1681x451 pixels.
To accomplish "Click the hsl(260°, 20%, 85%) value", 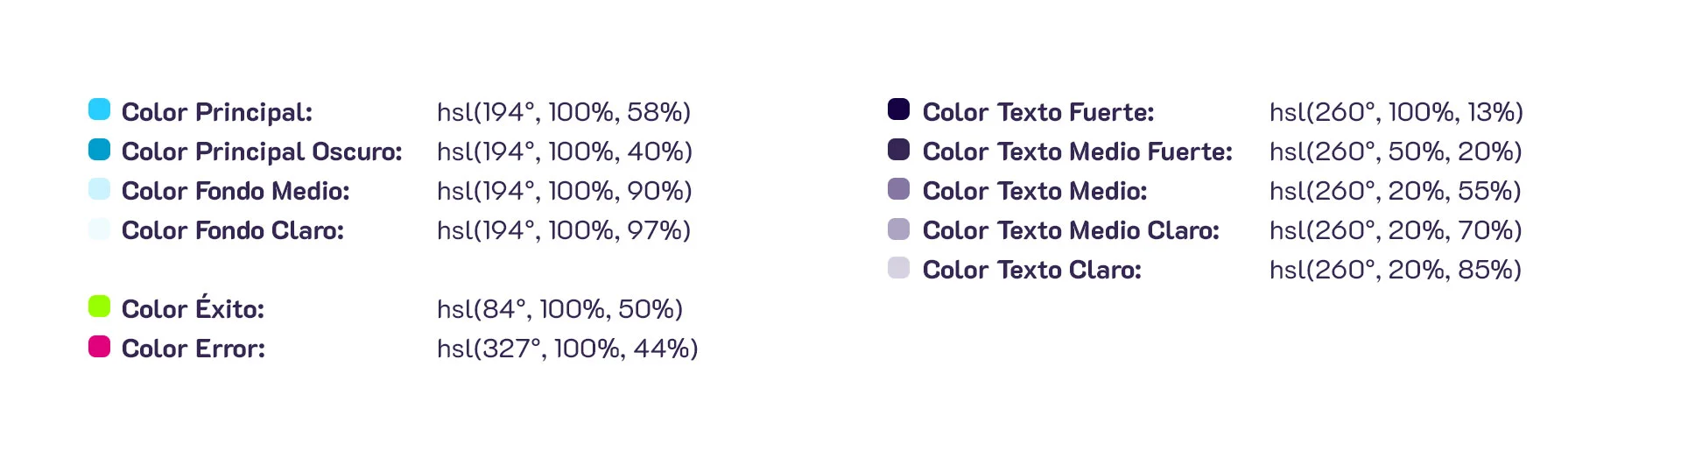I will pyautogui.click(x=1396, y=270).
